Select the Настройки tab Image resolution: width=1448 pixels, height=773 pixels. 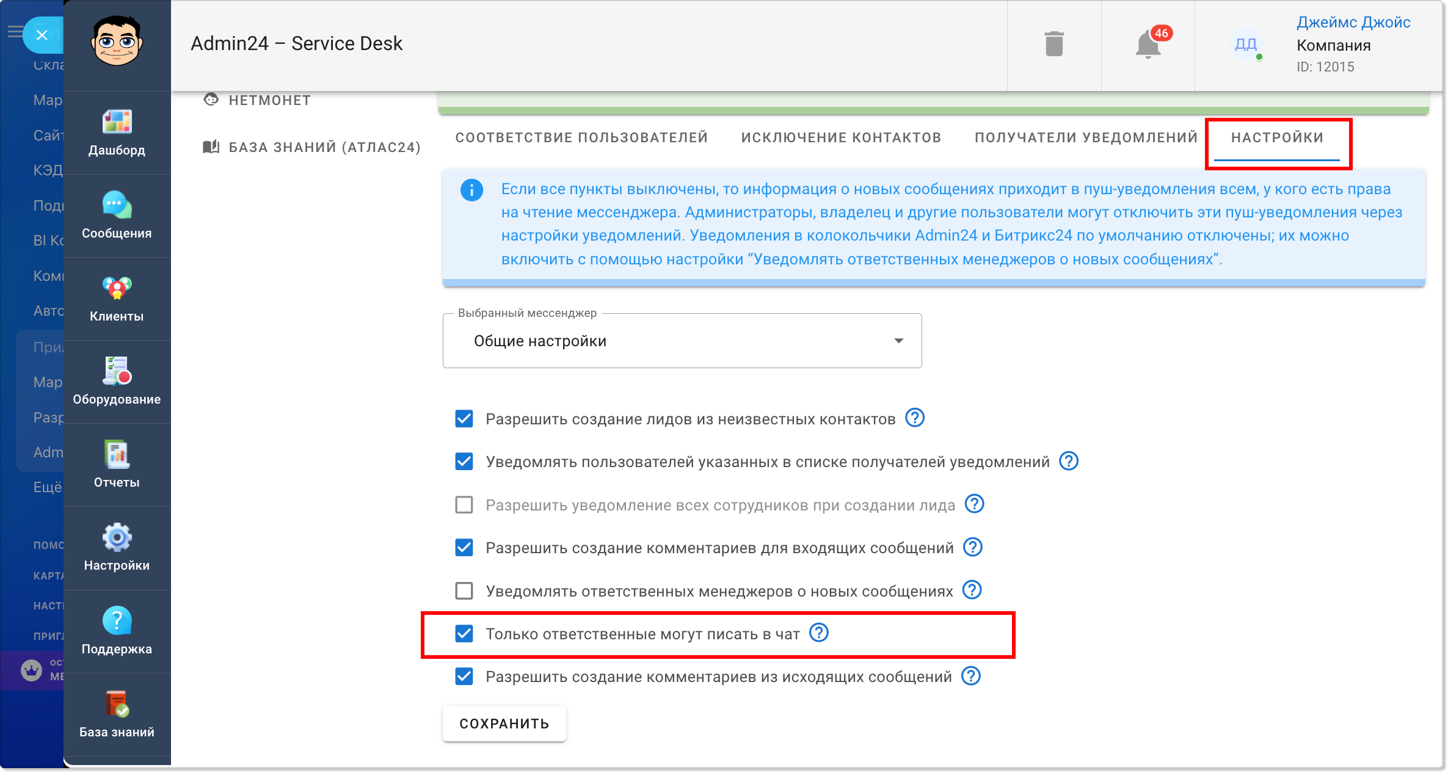pos(1277,138)
